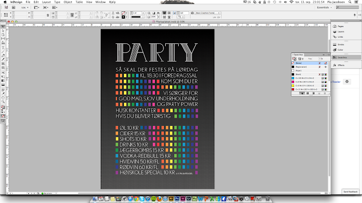The width and height of the screenshot is (362, 203).
Task: Select the Type tool
Action: point(3,48)
